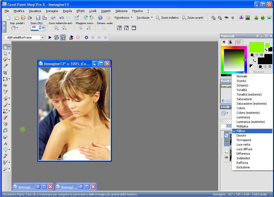The height and width of the screenshot is (197, 274).
Task: Select the Freehand selection lasso tool
Action: [x=5, y=60]
